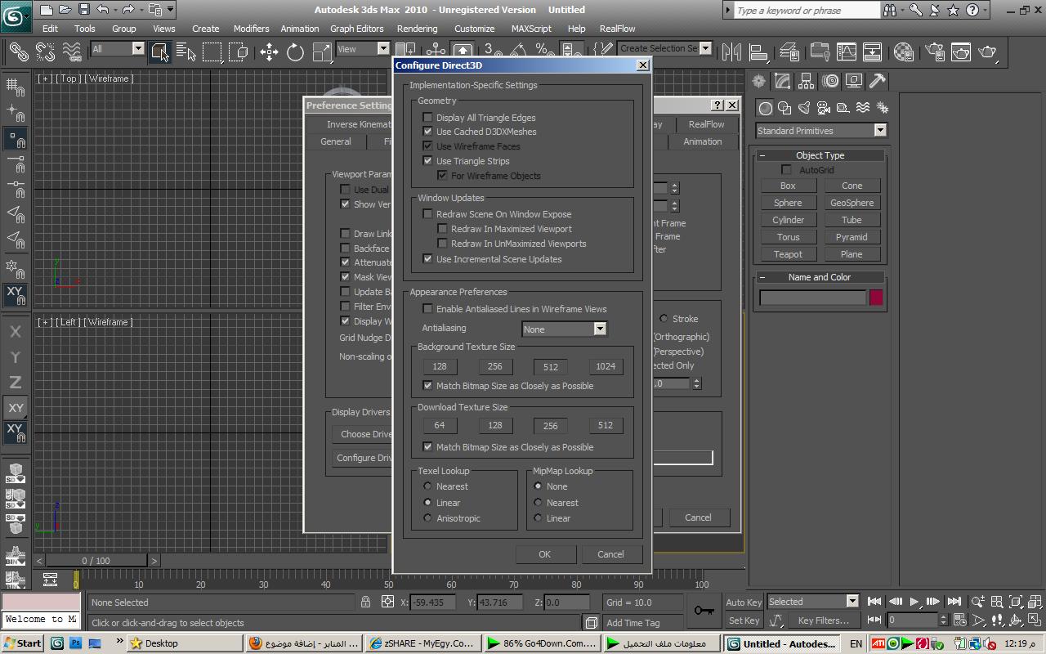Image resolution: width=1046 pixels, height=654 pixels.
Task: Set download texture size to 128
Action: point(494,425)
